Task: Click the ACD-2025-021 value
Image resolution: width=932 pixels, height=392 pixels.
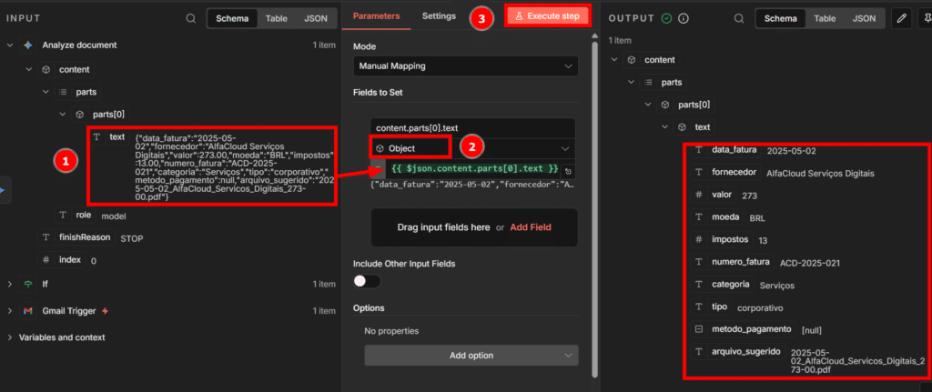Action: 809,263
